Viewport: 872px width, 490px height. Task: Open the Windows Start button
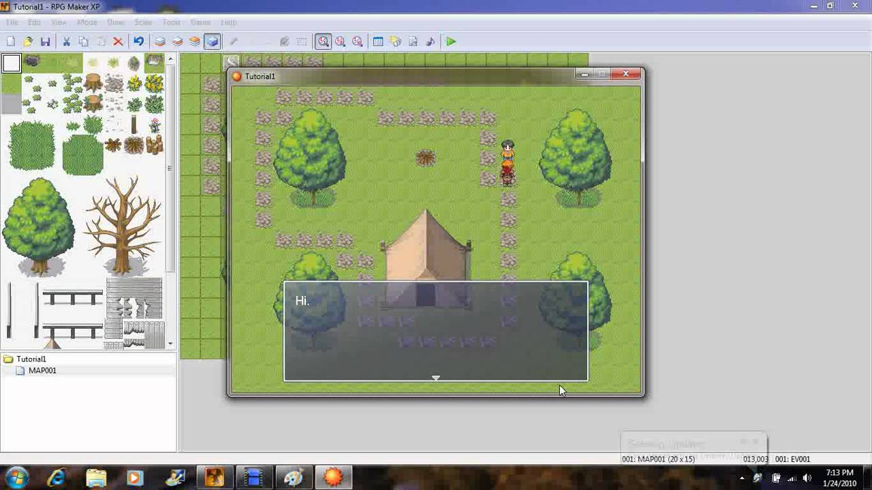click(x=17, y=478)
